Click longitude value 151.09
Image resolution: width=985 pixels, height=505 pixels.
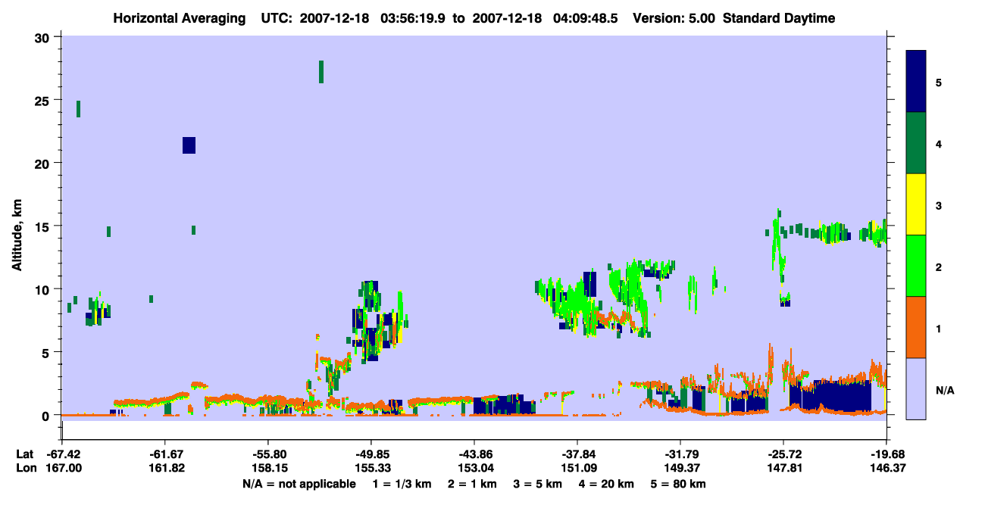click(x=577, y=468)
